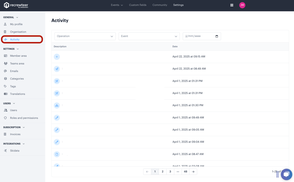Viewport: 294px width, 182px height.
Task: Go to next page with arrow button
Action: click(x=193, y=172)
